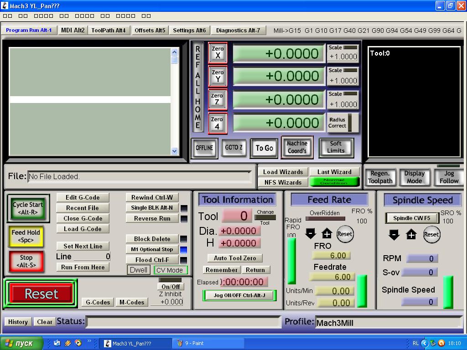Click the REF ALL HOME vertical button
This screenshot has width=467, height=350.
pyautogui.click(x=198, y=87)
